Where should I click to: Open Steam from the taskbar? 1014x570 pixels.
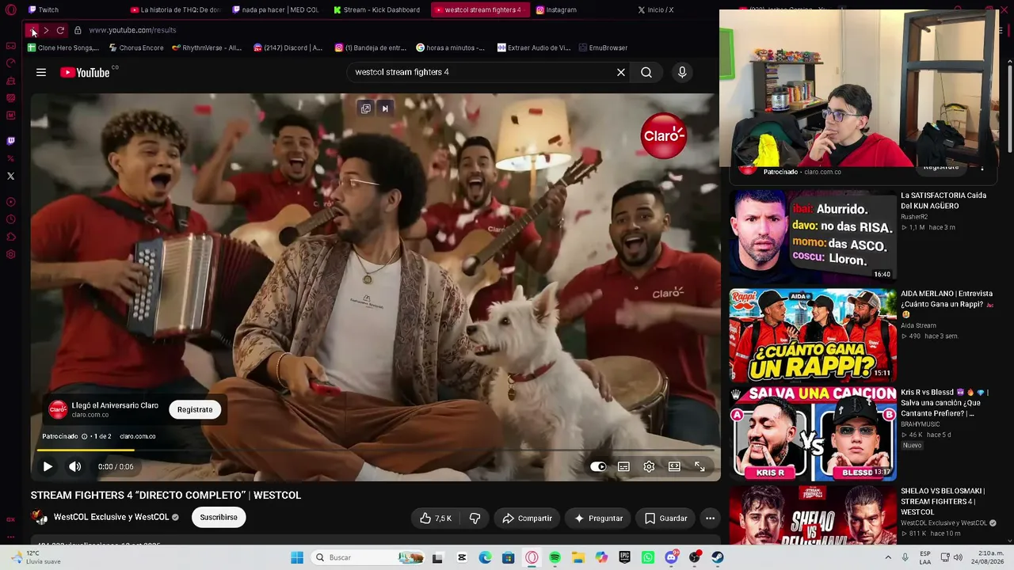[x=718, y=557]
